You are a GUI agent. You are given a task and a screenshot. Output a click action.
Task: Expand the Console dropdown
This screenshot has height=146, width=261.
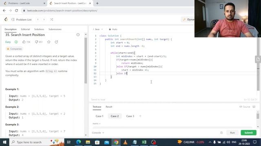pos(98,133)
